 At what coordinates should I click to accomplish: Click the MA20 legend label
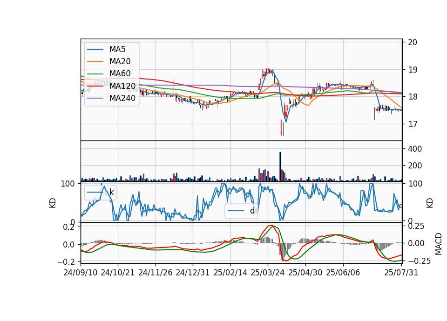point(120,61)
